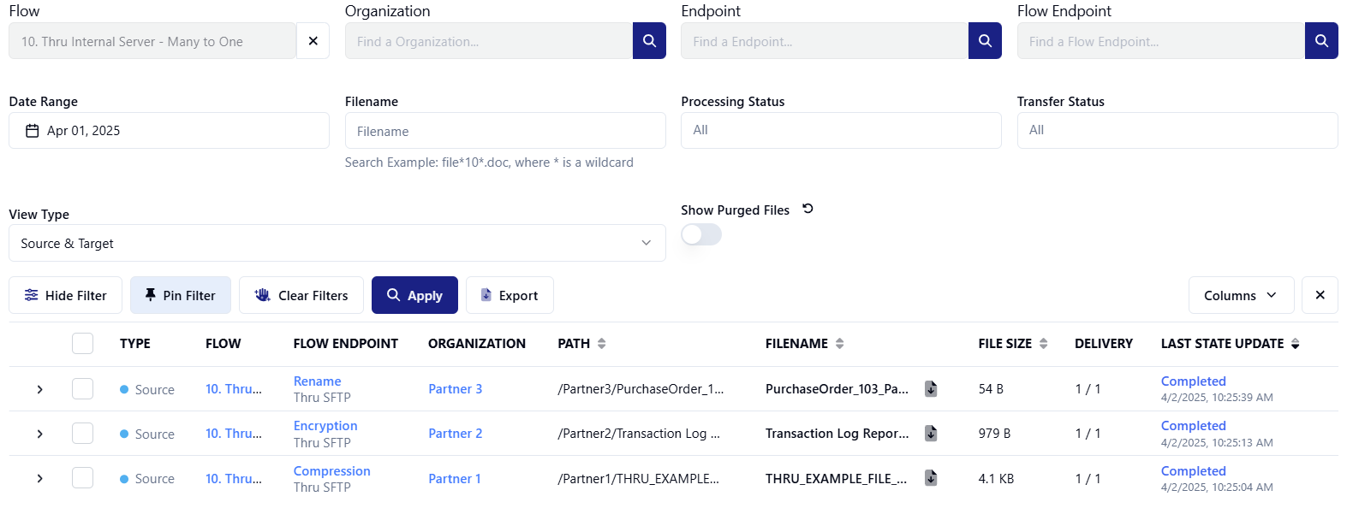Download the Transaction Log Report file icon

coord(931,434)
